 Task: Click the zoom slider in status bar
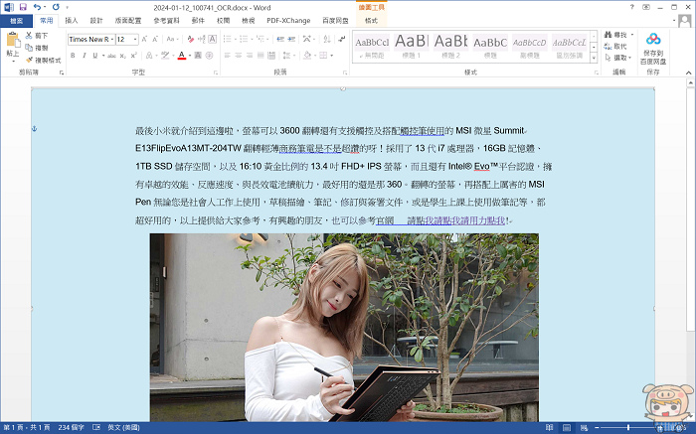[628, 427]
